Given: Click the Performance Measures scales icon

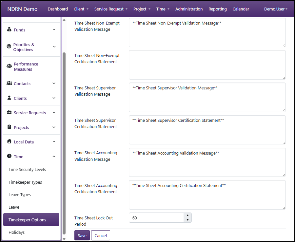Looking at the screenshot, I should pyautogui.click(x=9, y=66).
